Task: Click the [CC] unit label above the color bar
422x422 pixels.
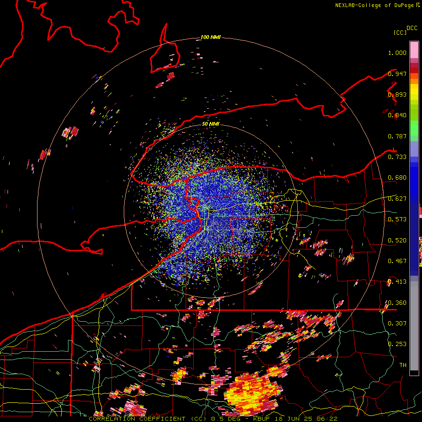Action: point(400,32)
